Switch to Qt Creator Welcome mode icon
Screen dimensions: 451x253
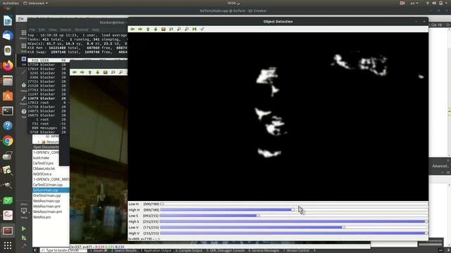pos(24,34)
